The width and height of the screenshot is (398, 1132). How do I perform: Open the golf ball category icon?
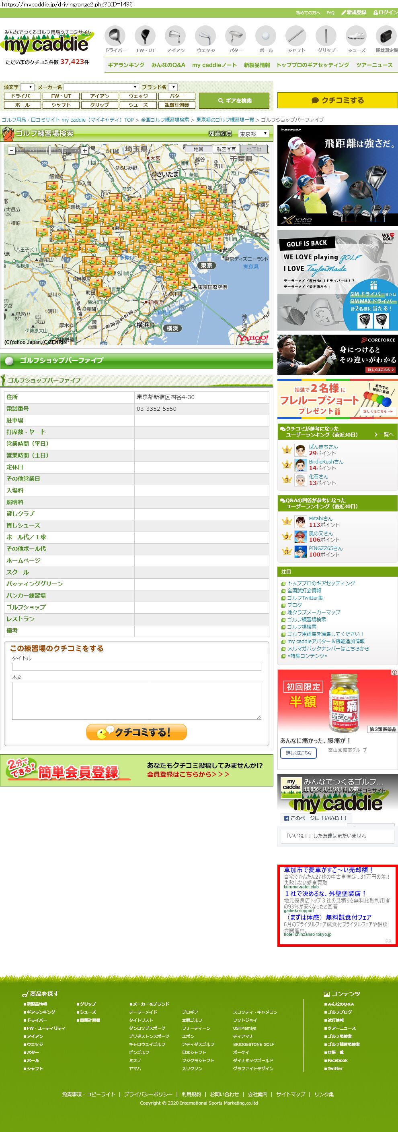click(x=266, y=35)
